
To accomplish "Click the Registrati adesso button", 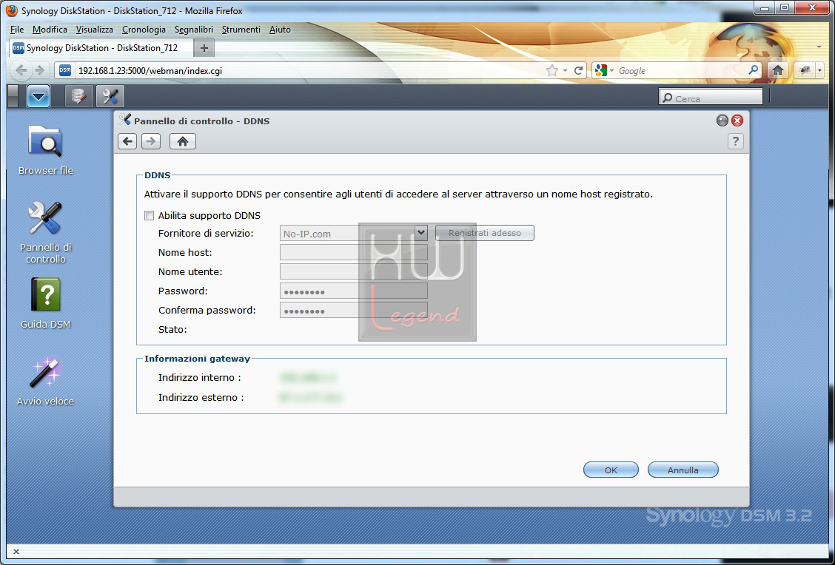I will pyautogui.click(x=485, y=233).
